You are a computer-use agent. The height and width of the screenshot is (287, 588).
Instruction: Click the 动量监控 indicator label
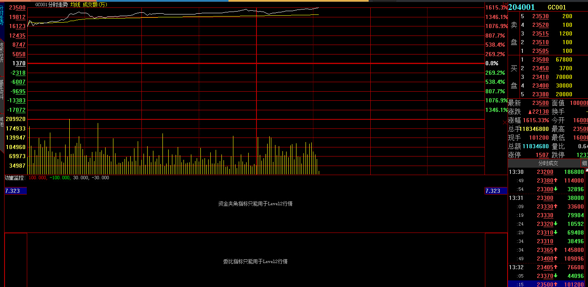click(x=15, y=178)
